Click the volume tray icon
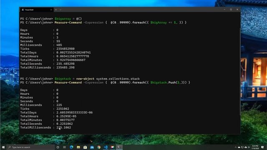Viewport: 267px width, 150px height. [x=249, y=147]
